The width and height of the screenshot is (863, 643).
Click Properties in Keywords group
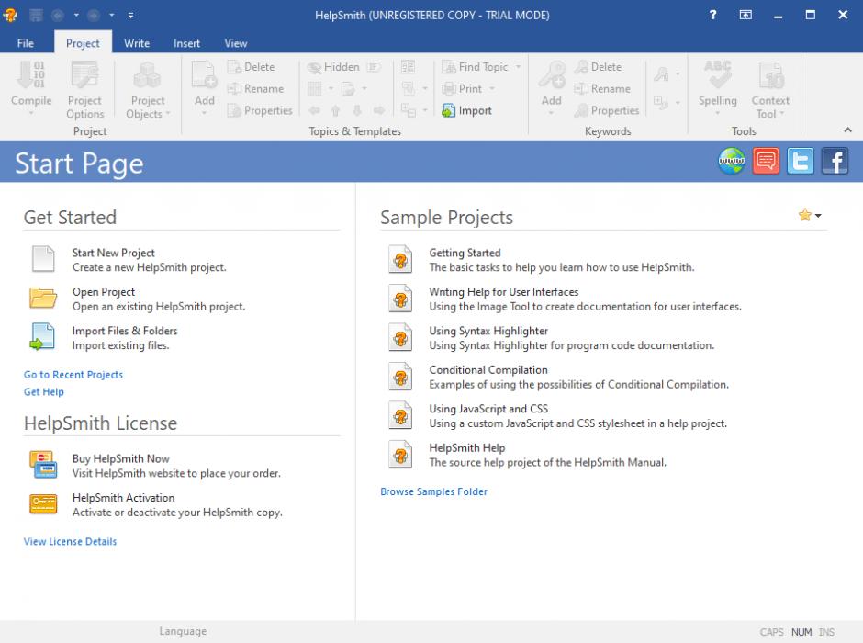[x=607, y=110]
